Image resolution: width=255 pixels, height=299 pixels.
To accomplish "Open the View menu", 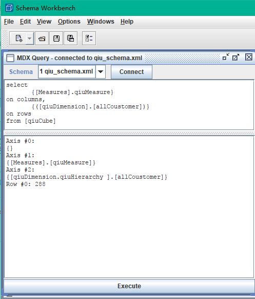I will click(x=44, y=22).
